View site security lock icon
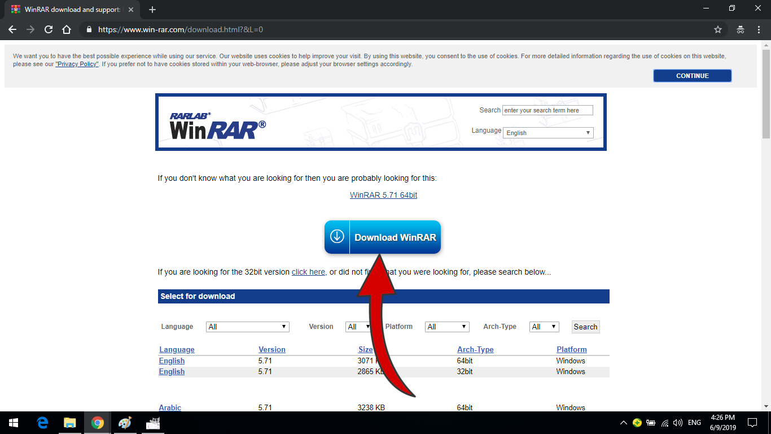 click(x=89, y=29)
